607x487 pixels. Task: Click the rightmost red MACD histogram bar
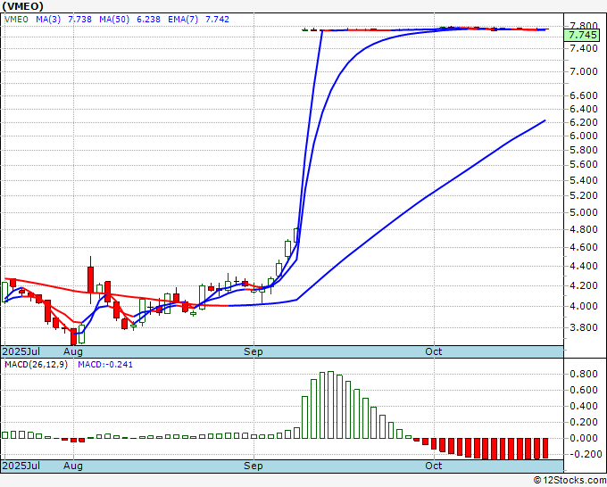click(544, 448)
